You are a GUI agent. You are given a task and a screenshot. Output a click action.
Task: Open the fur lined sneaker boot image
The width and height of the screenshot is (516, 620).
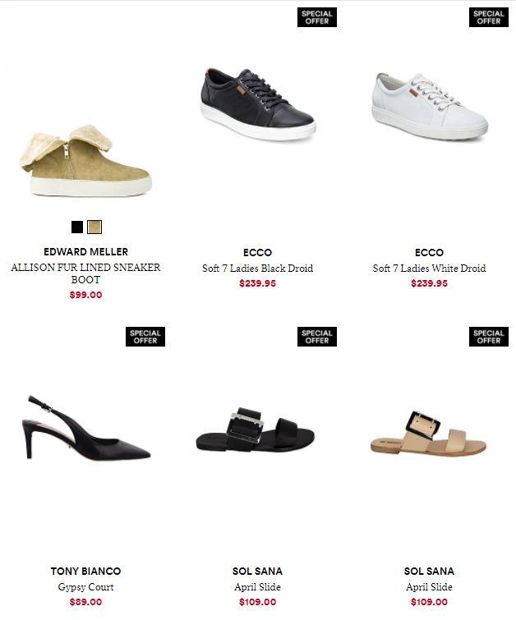[86, 160]
